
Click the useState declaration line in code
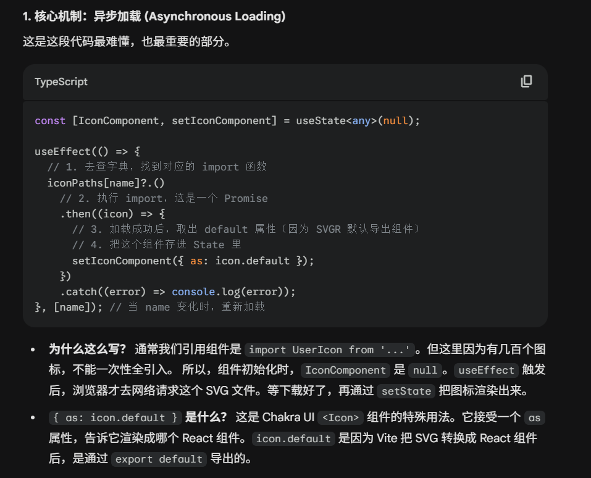(x=227, y=120)
